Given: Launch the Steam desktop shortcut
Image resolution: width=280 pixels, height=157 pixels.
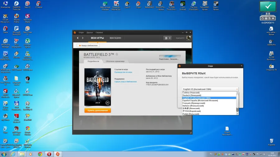Looking at the screenshot, I should point(216,6).
